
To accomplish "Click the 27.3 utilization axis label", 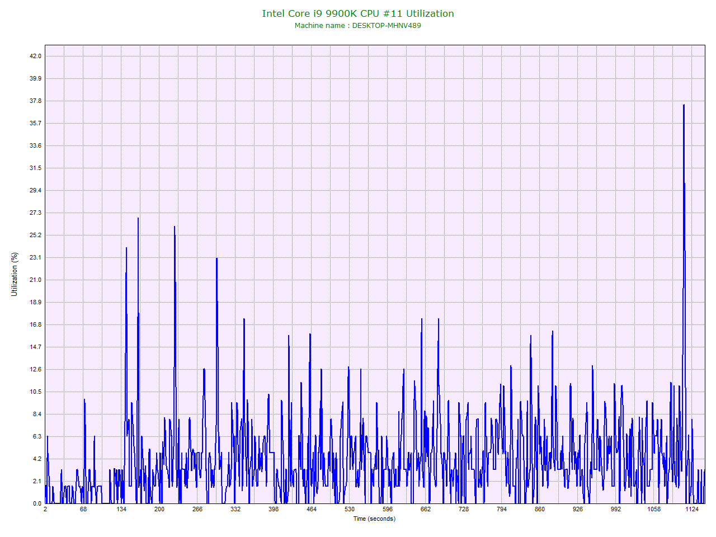I will point(36,213).
